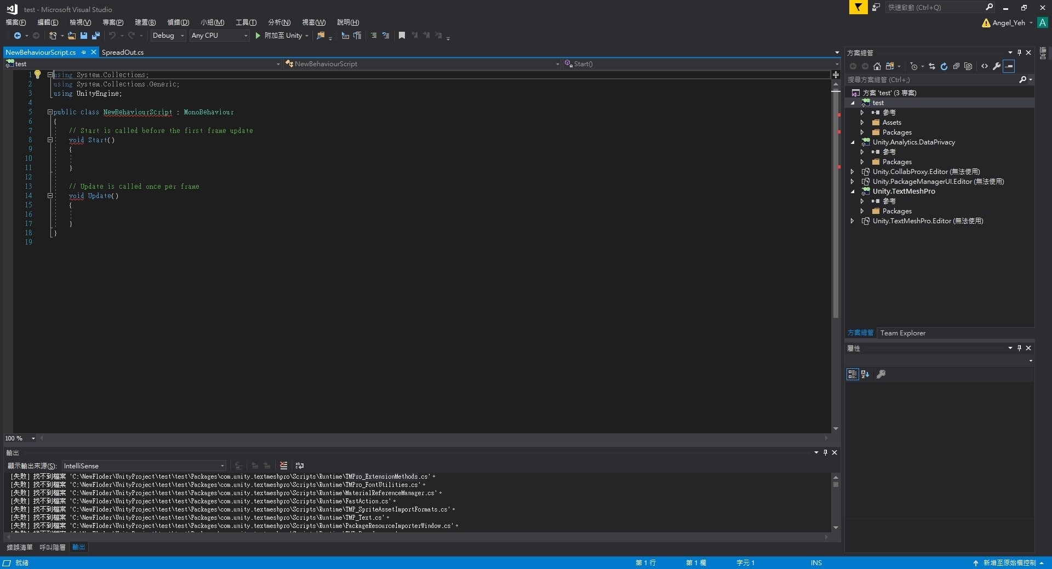Click the lightbulb quick actions icon

coord(38,74)
